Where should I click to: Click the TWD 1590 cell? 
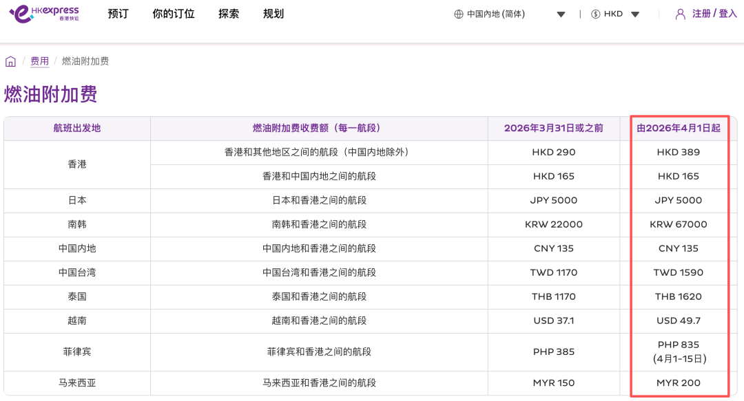(679, 272)
